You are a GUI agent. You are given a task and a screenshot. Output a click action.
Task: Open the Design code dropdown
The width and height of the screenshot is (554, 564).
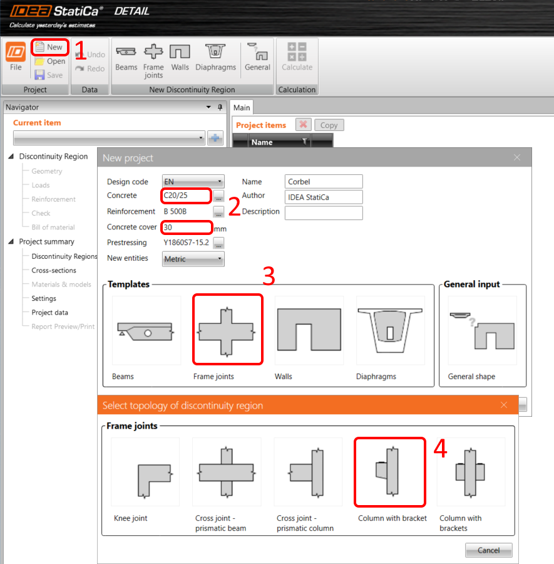[x=193, y=181]
